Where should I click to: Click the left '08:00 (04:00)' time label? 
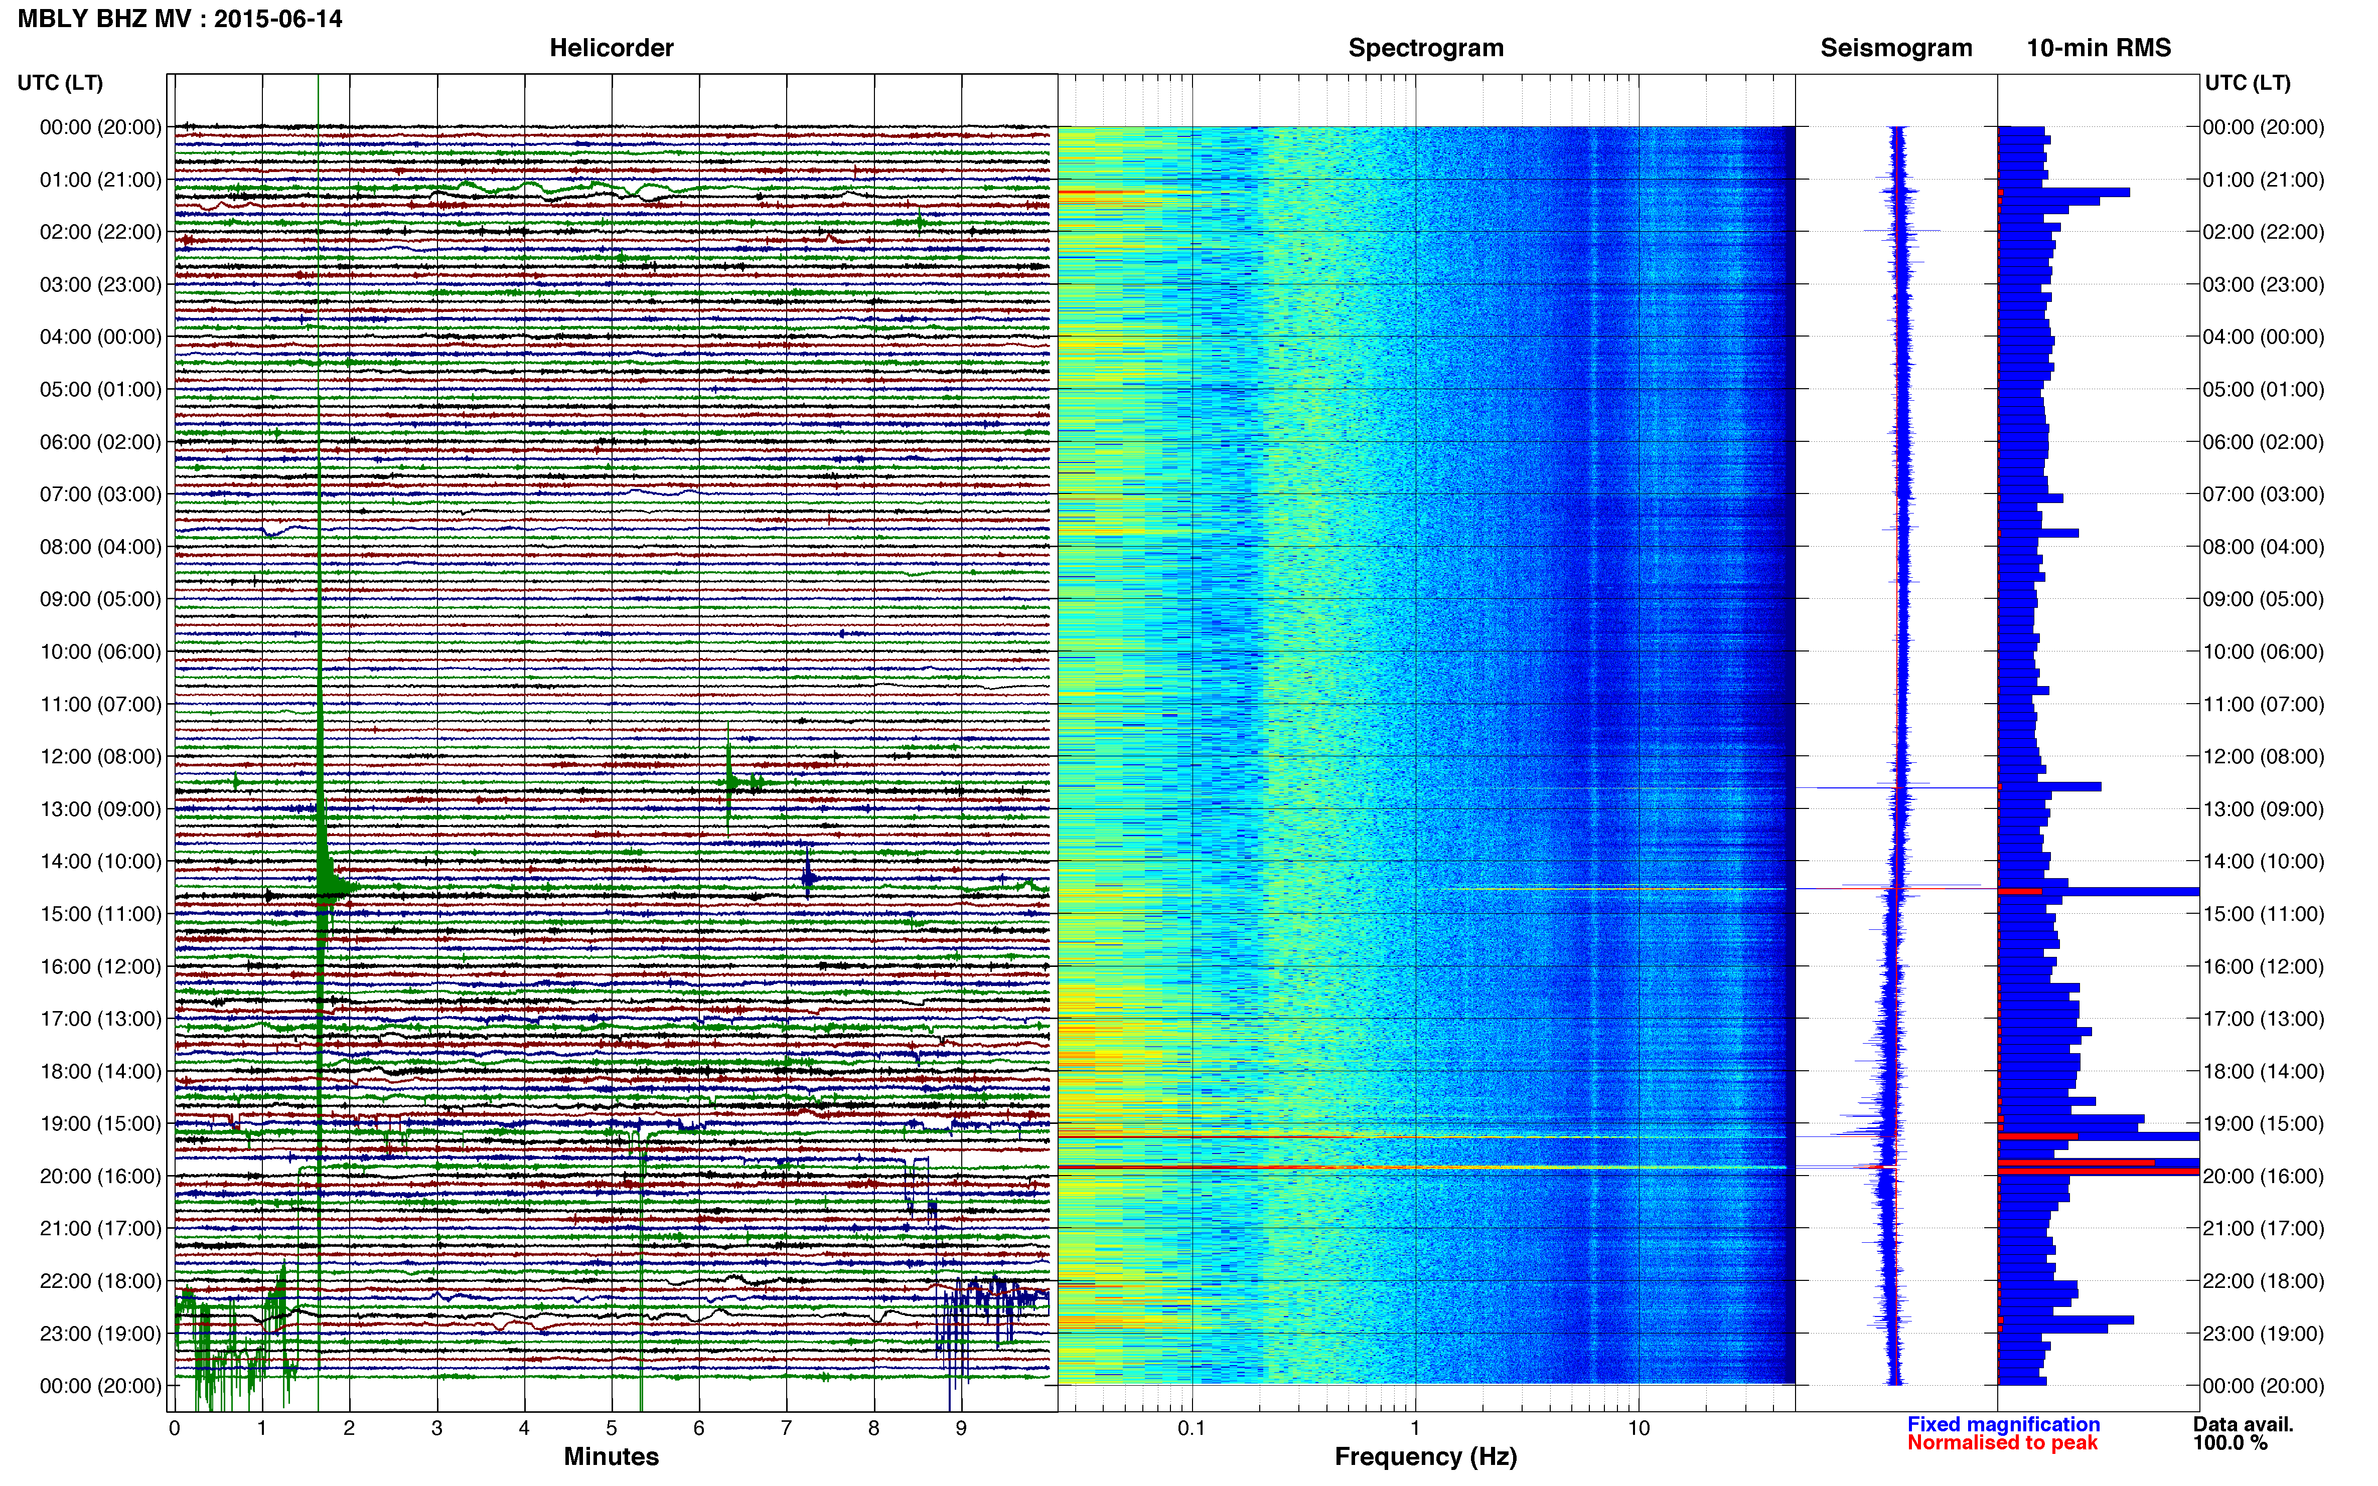pyautogui.click(x=100, y=547)
